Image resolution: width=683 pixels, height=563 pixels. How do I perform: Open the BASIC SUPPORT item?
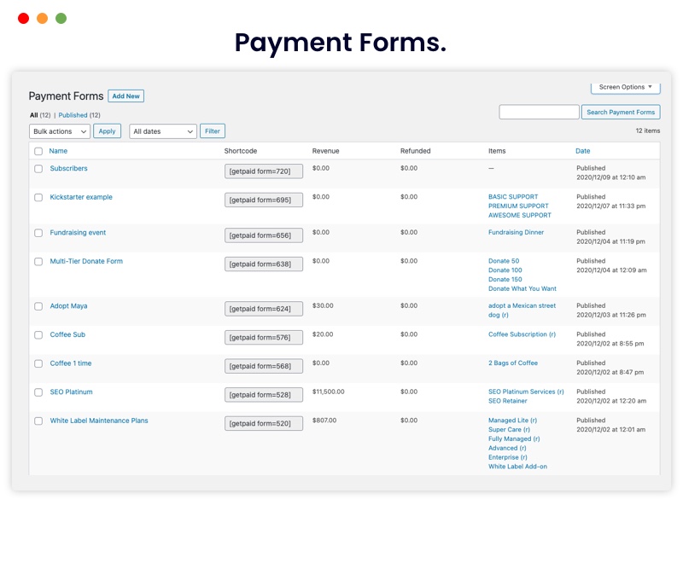[x=513, y=197]
